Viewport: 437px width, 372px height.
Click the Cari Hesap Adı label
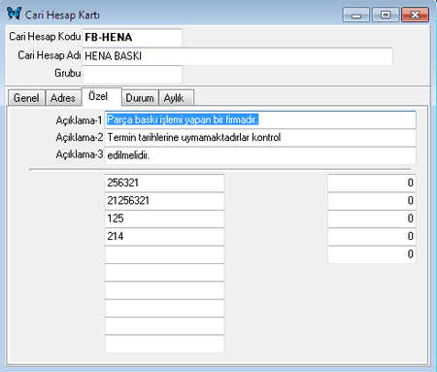pos(50,55)
